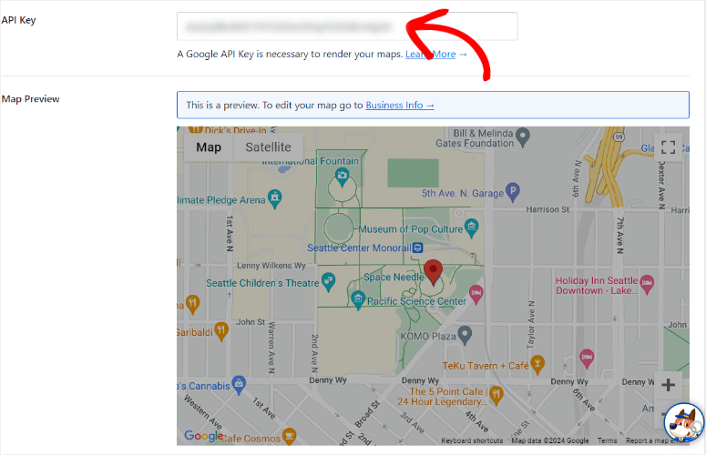Select the Museum of Pop Culture marker
Viewport: 706px width, 455px height.
471,227
